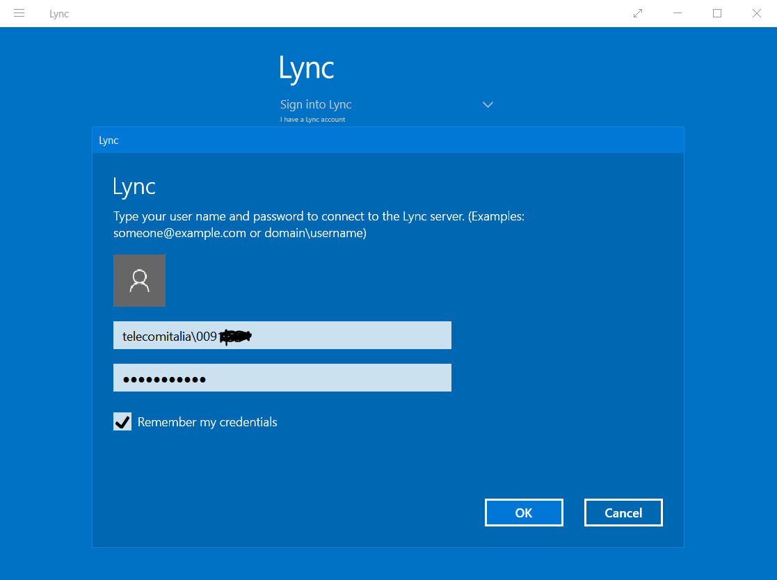Click the Lync app name in window title bar
Screen dimensions: 777x580
[59, 14]
